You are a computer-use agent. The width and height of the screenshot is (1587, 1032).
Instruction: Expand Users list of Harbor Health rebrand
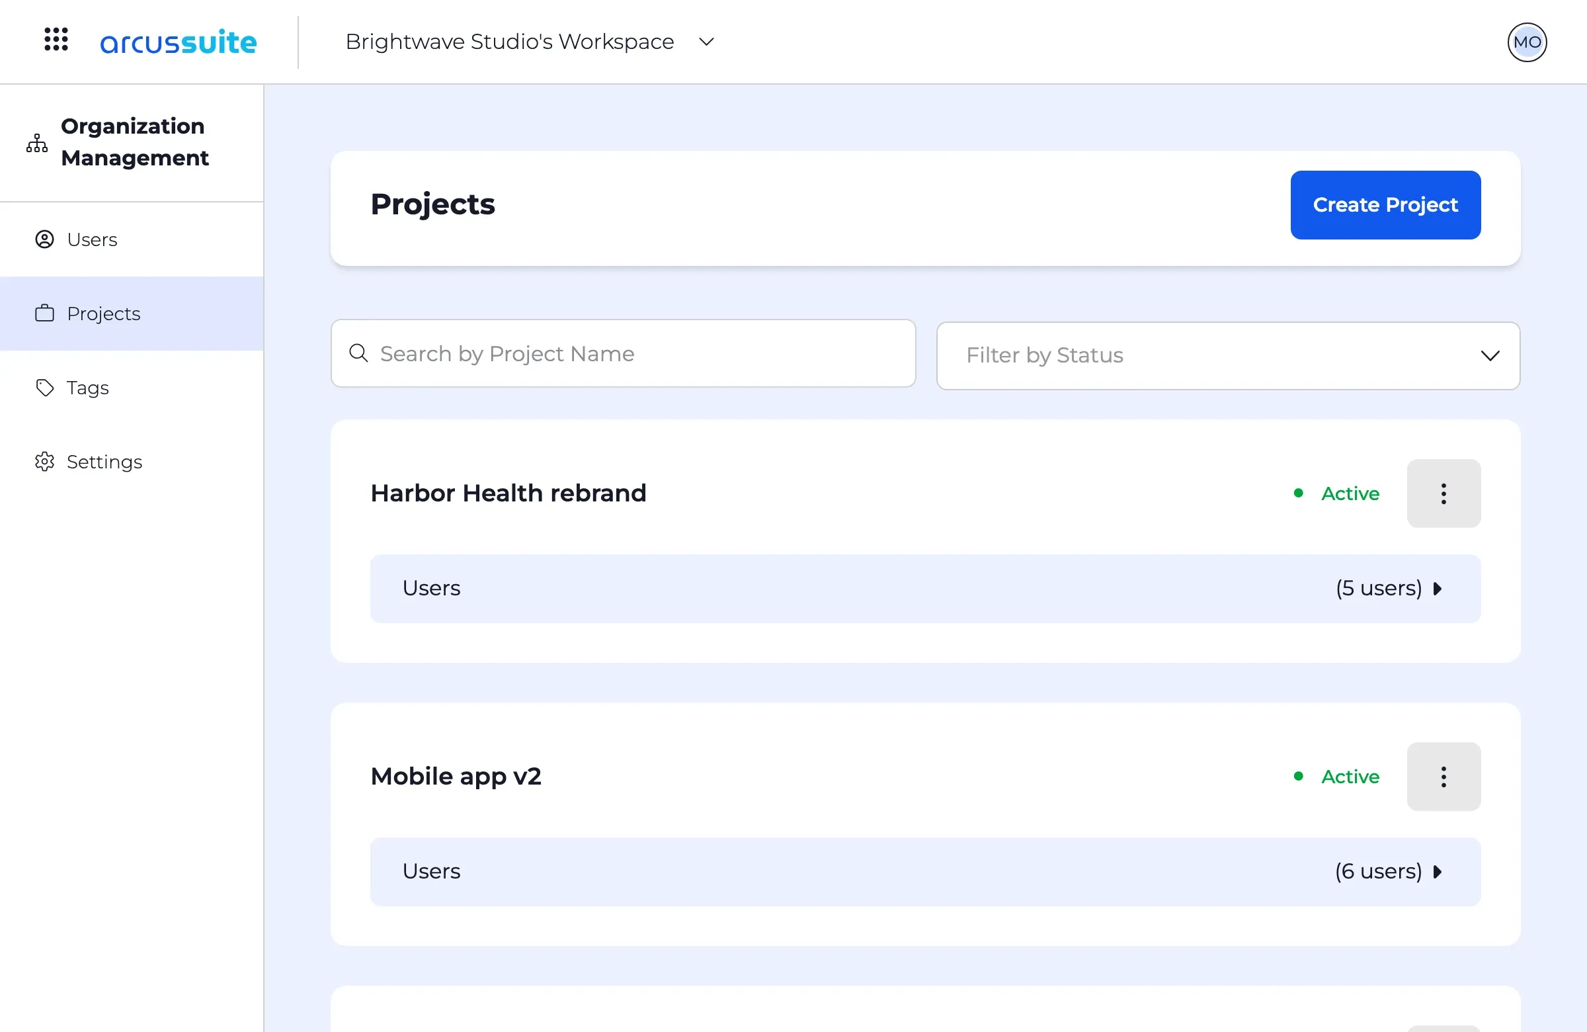925,588
